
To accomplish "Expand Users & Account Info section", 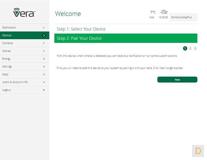I will pyautogui.click(x=44, y=82).
